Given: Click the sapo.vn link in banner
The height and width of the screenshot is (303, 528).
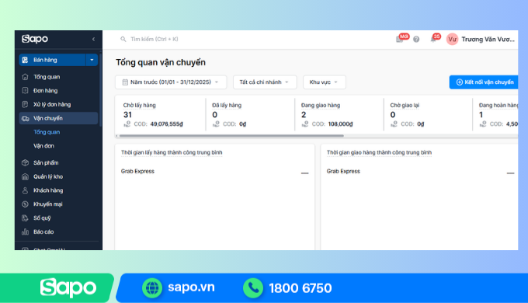Looking at the screenshot, I should (191, 287).
